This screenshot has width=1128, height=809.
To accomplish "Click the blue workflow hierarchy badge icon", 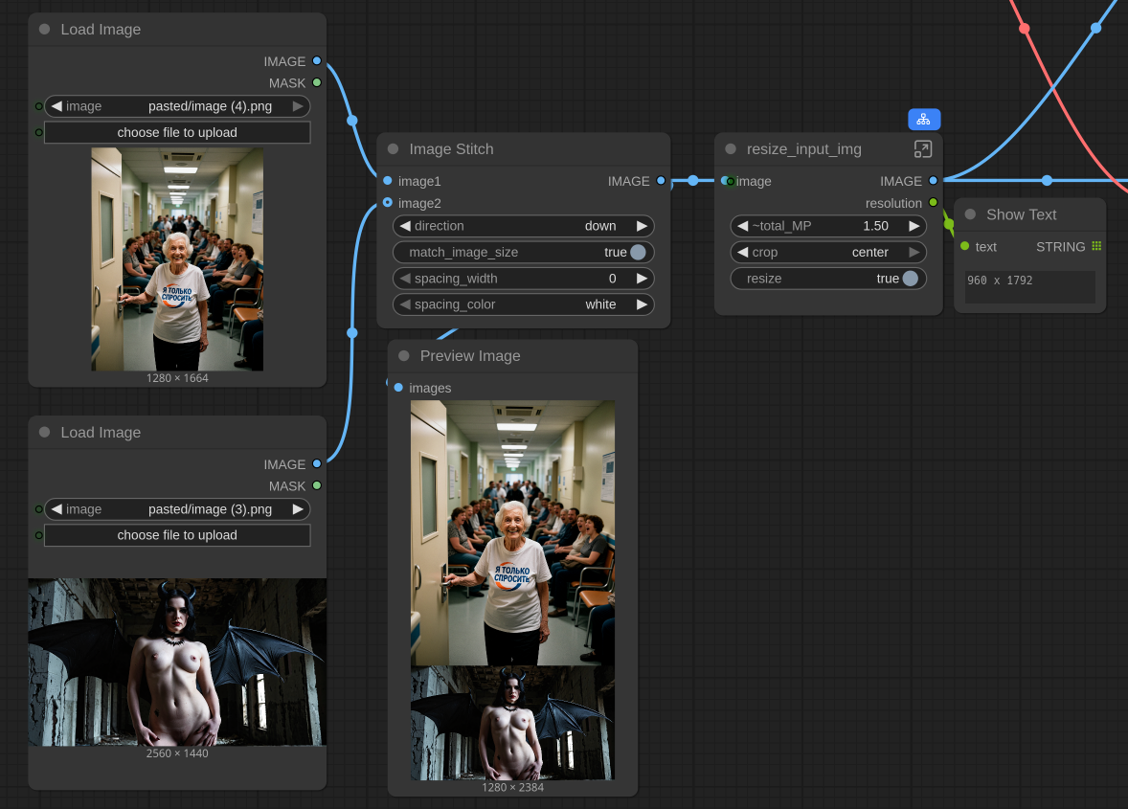I will pos(924,119).
